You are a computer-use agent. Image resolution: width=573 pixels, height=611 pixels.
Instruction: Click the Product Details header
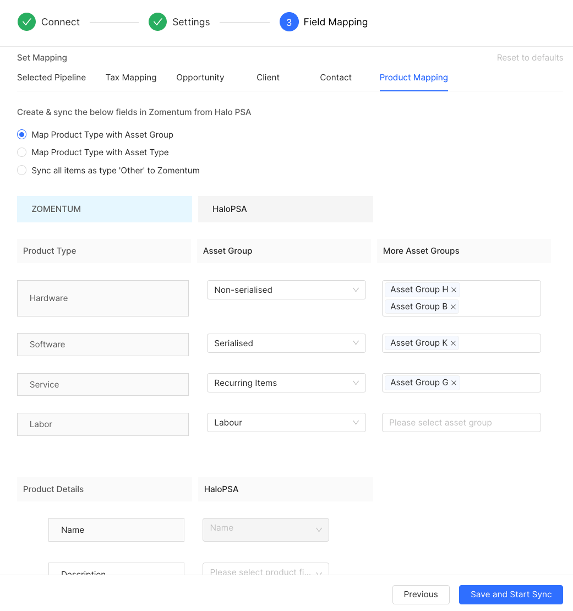tap(105, 489)
